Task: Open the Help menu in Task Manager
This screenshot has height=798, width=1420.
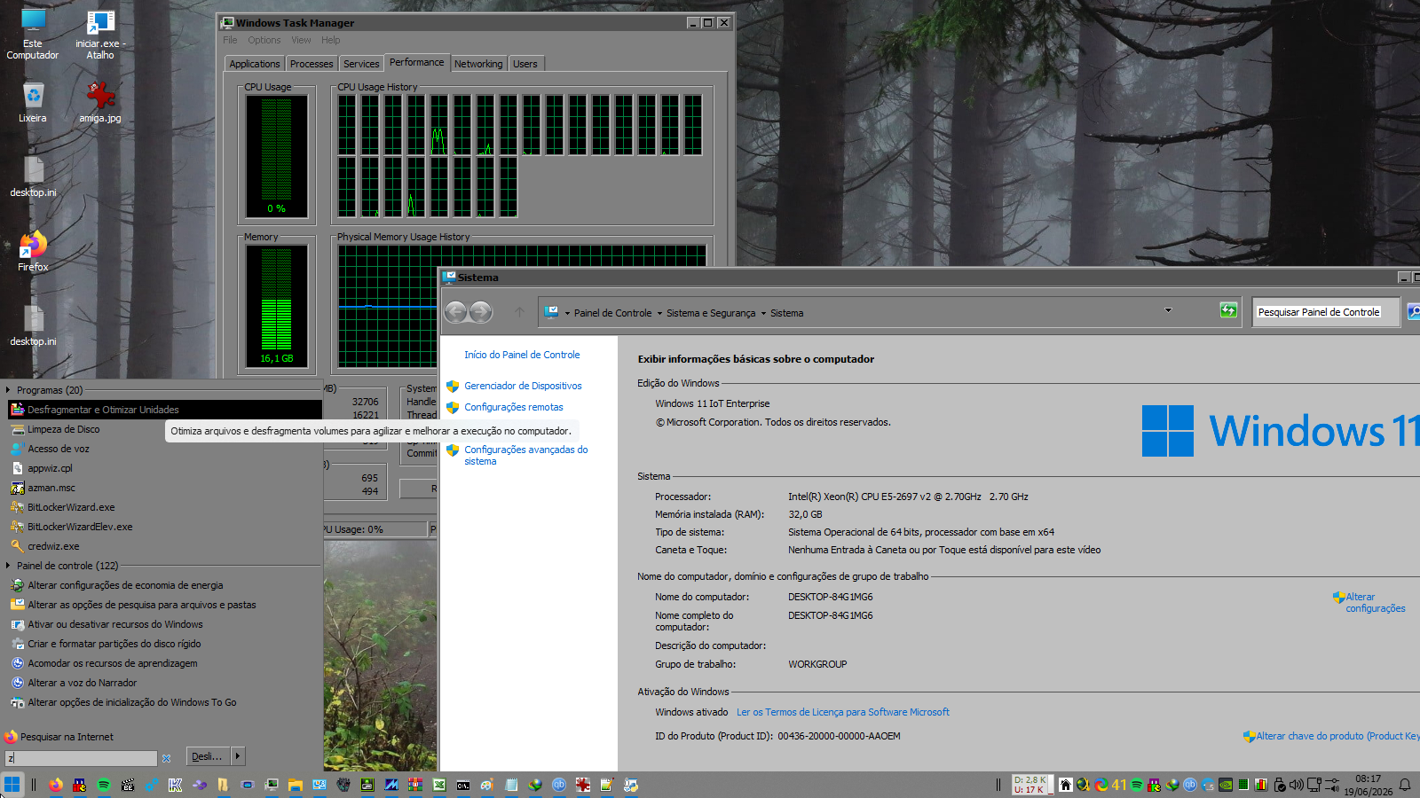Action: (x=331, y=40)
